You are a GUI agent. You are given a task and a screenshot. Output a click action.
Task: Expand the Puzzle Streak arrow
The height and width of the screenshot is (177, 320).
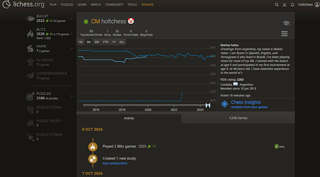point(72,137)
